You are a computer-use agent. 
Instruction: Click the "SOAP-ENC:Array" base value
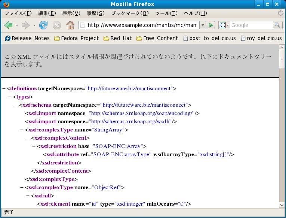(x=117, y=146)
